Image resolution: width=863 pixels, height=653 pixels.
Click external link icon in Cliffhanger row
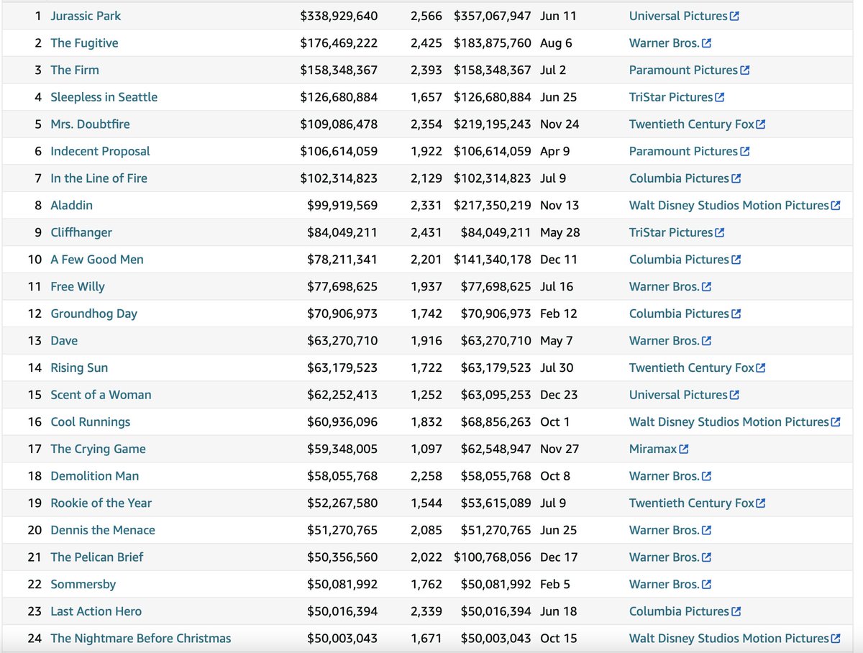coord(719,232)
